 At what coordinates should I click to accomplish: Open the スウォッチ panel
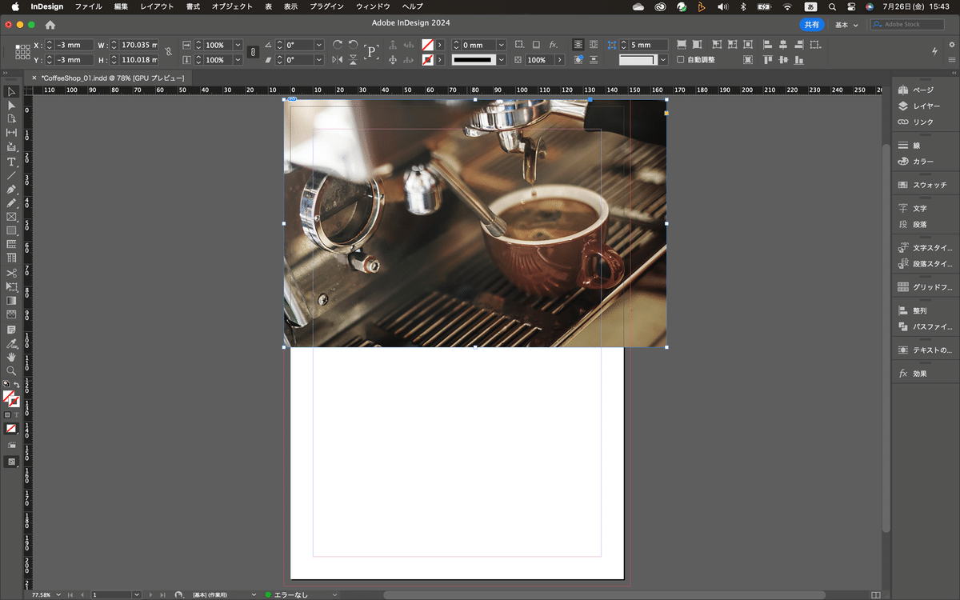click(x=924, y=185)
